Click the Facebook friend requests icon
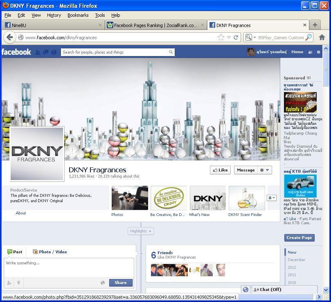Image resolution: width=331 pixels, height=302 pixels. point(38,52)
